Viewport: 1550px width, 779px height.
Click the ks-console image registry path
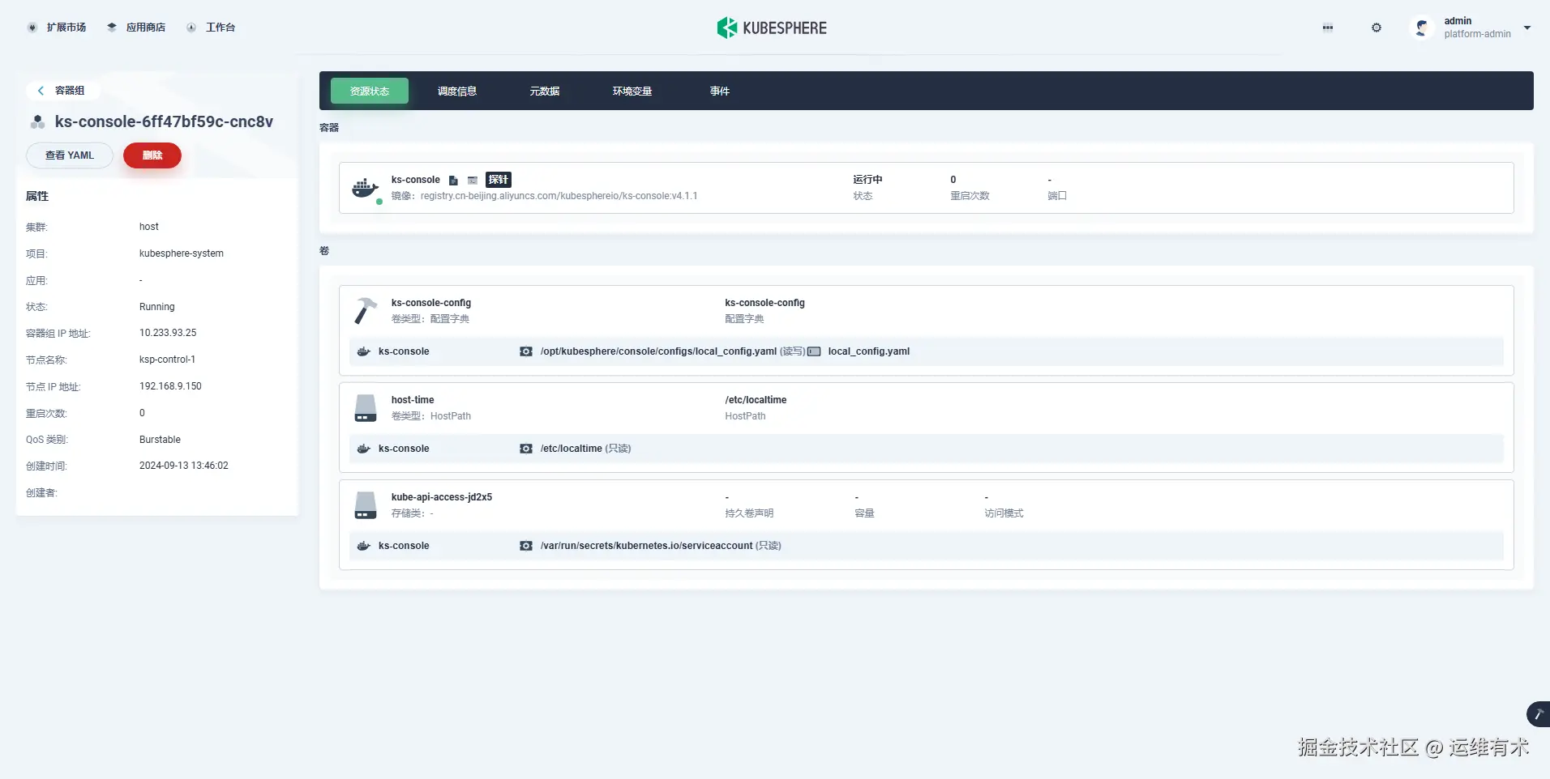[559, 196]
